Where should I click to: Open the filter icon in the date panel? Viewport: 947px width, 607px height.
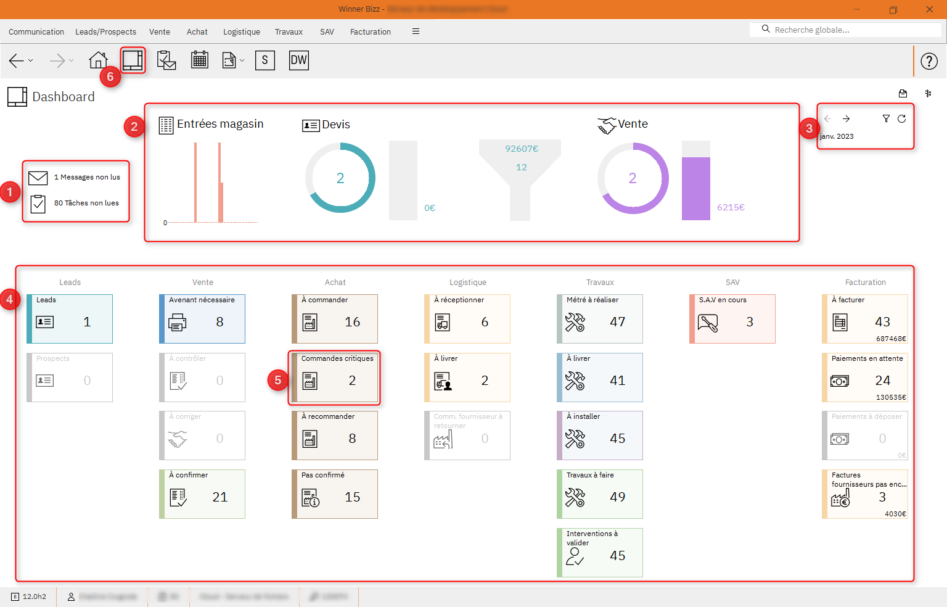click(885, 118)
